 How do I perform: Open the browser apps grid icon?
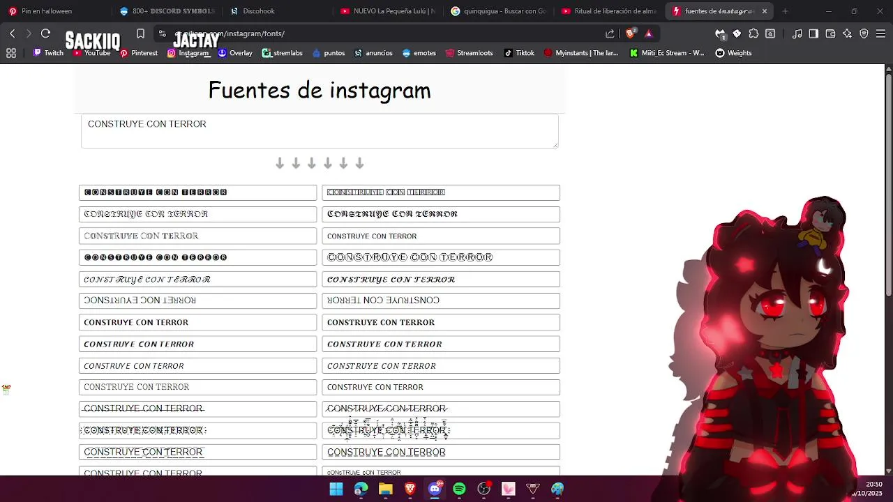point(11,53)
